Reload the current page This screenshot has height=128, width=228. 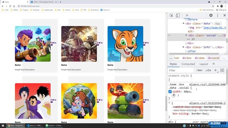tap(10, 6)
